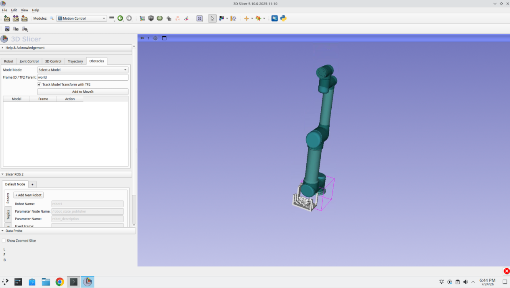Switch to the Robot tab
Image resolution: width=510 pixels, height=288 pixels.
(x=8, y=61)
